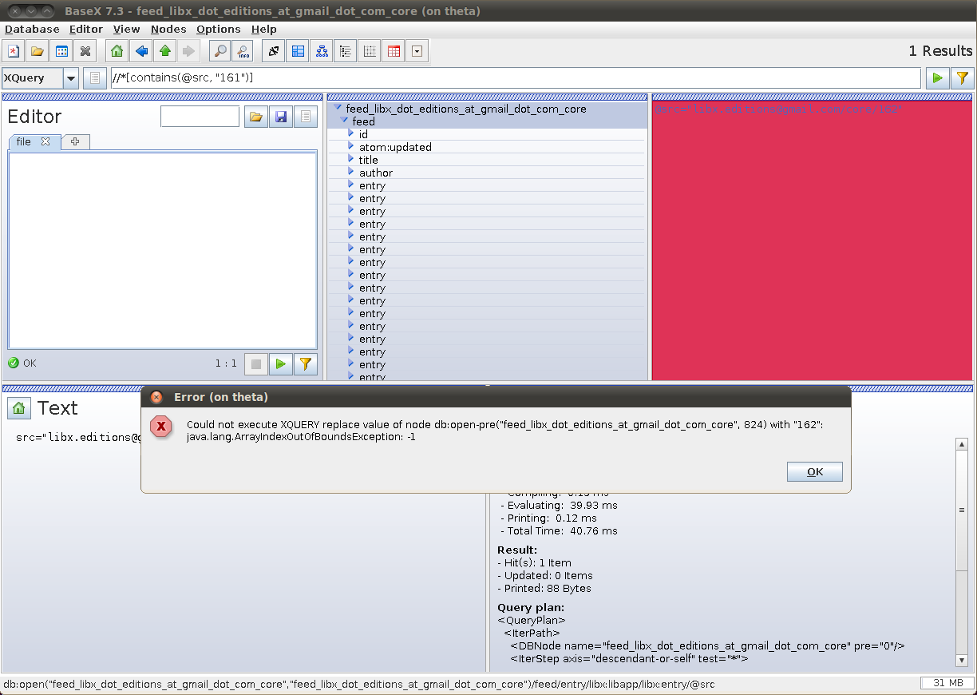The image size is (977, 695).
Task: Select the 'file' editor tab
Action: pyautogui.click(x=24, y=141)
